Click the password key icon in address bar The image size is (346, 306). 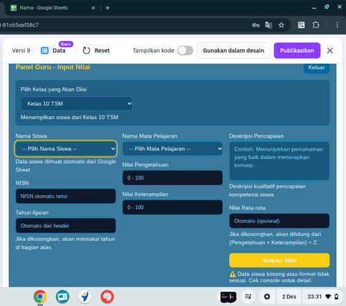click(255, 25)
